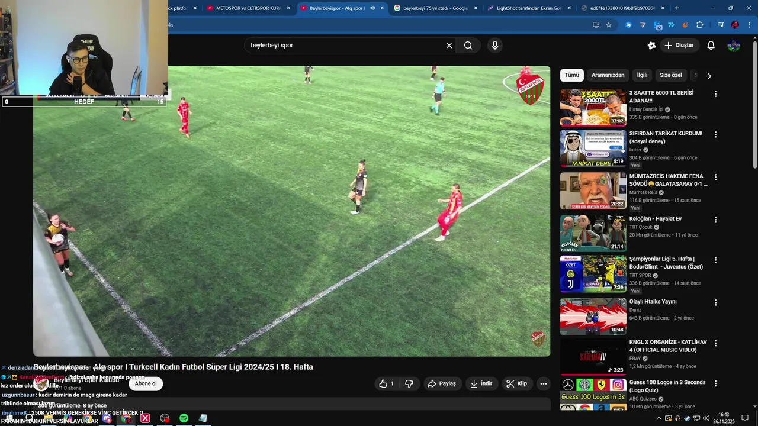Open the Shazam browser extension
This screenshot has height=426, width=758.
click(x=628, y=25)
